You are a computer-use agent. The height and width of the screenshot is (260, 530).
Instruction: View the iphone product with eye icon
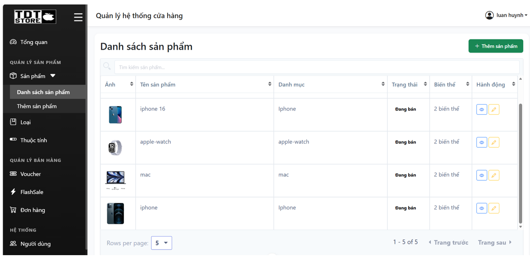click(x=482, y=208)
